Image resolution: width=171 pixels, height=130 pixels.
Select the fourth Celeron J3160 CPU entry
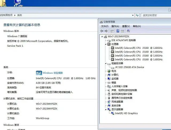click(x=139, y=60)
